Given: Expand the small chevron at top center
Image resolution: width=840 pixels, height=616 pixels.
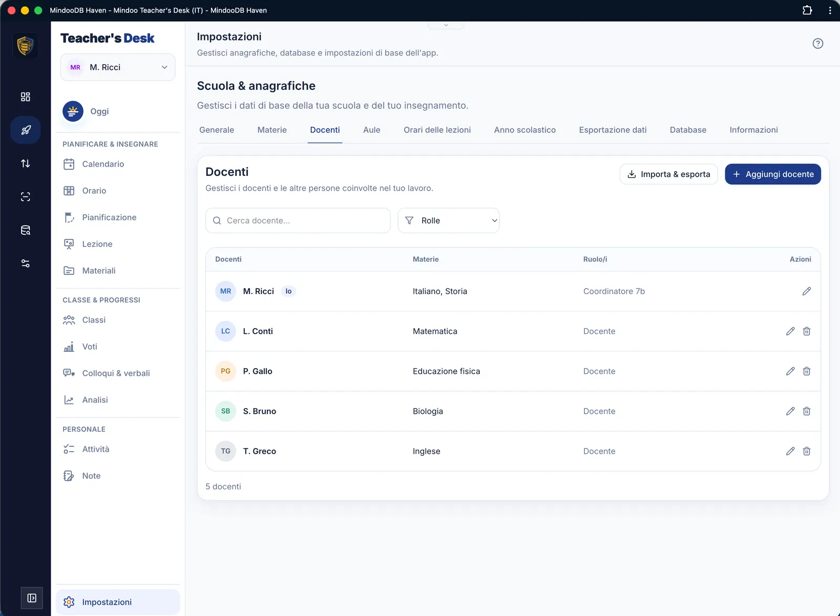Looking at the screenshot, I should [446, 25].
